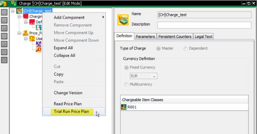Click the Name field with [CH]Charge_test
This screenshot has width=257, height=134.
tap(204, 15)
